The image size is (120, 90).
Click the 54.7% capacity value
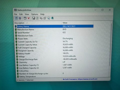point(65,41)
